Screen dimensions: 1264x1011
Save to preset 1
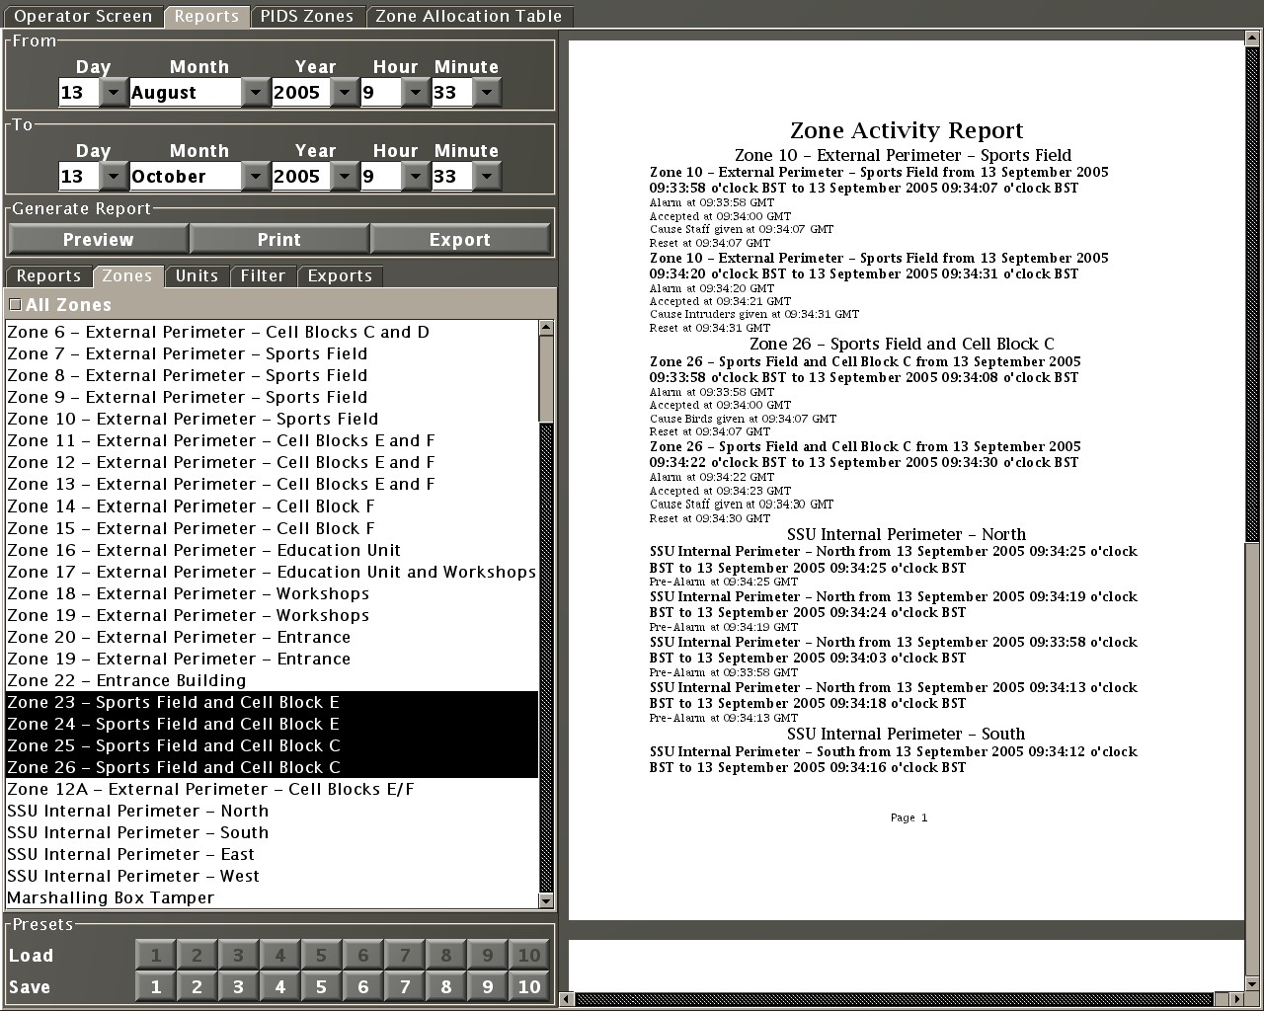156,986
